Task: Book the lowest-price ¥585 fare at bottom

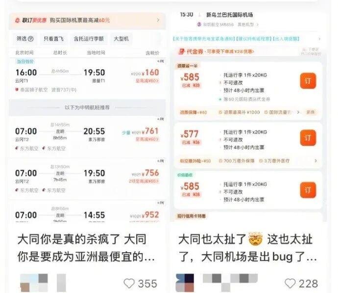Action: pyautogui.click(x=308, y=190)
